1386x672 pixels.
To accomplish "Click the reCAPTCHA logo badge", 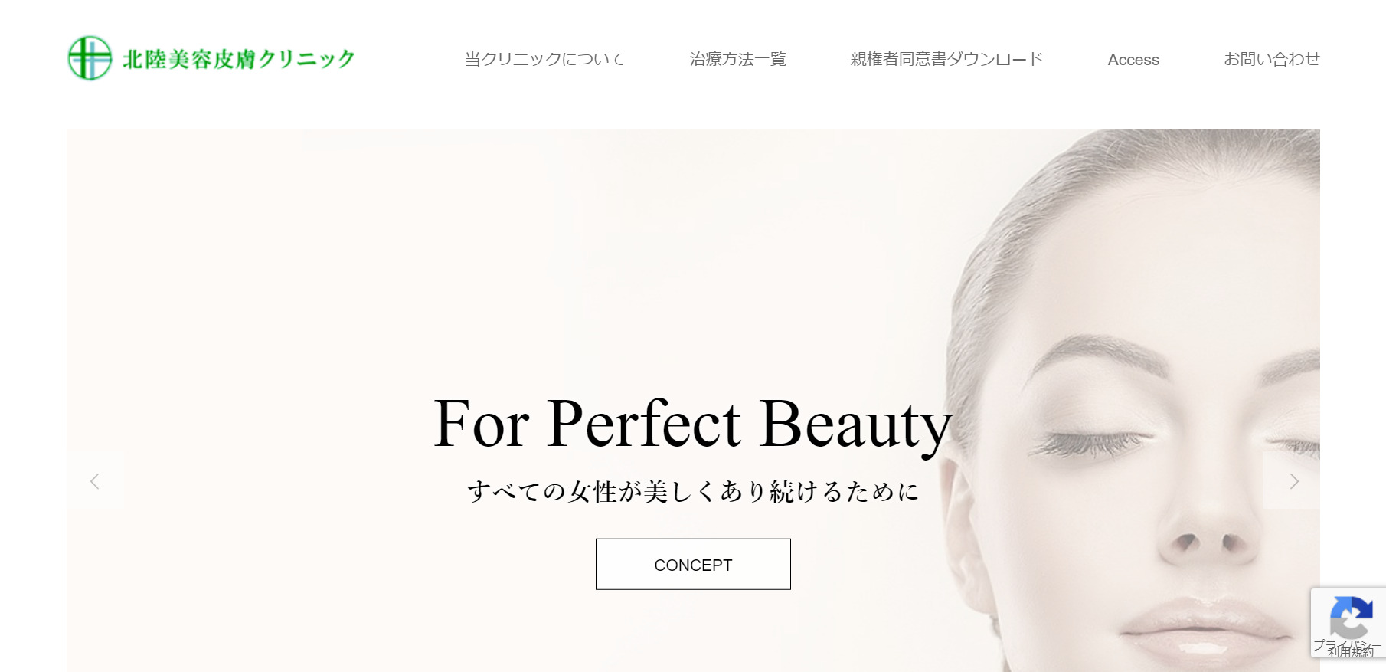I will [x=1351, y=617].
